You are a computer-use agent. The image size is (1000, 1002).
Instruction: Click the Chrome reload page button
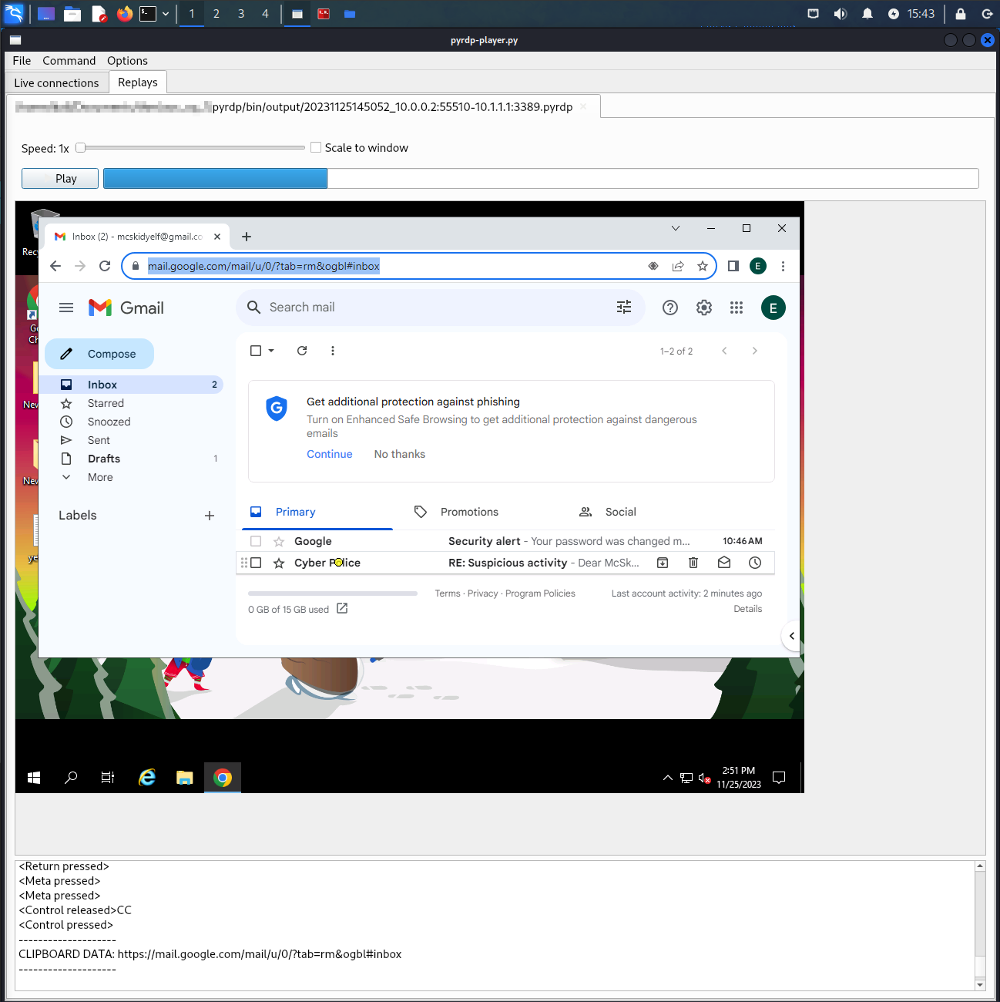click(x=105, y=266)
